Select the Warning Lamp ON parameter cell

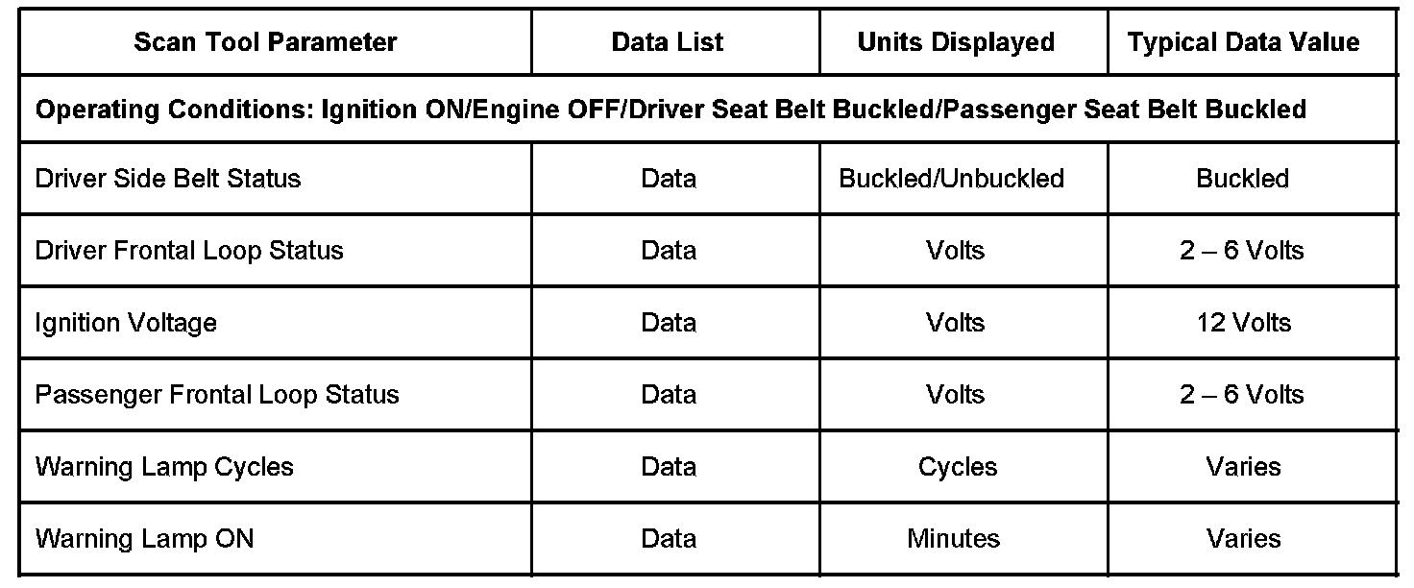pos(145,538)
